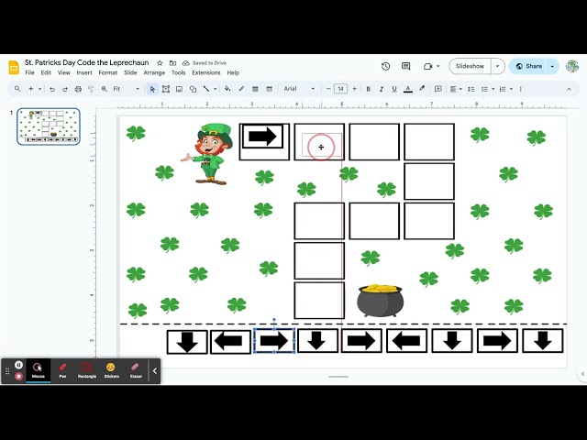Select the Pen annotation tool
This screenshot has width=587, height=440.
[x=62, y=370]
